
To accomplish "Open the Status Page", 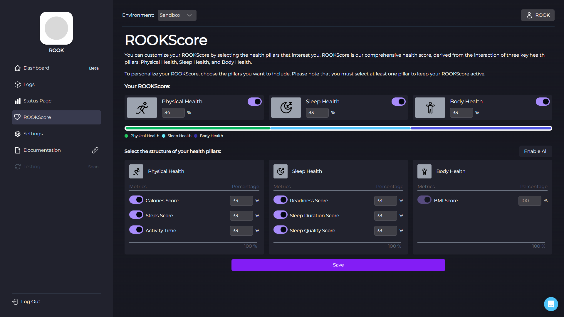I will pyautogui.click(x=37, y=101).
